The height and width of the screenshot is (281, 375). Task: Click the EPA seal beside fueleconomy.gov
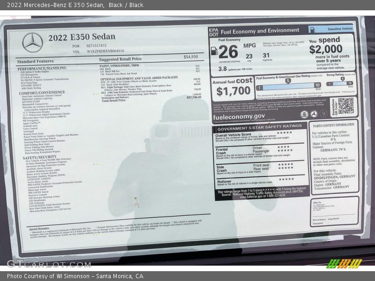[x=304, y=114]
